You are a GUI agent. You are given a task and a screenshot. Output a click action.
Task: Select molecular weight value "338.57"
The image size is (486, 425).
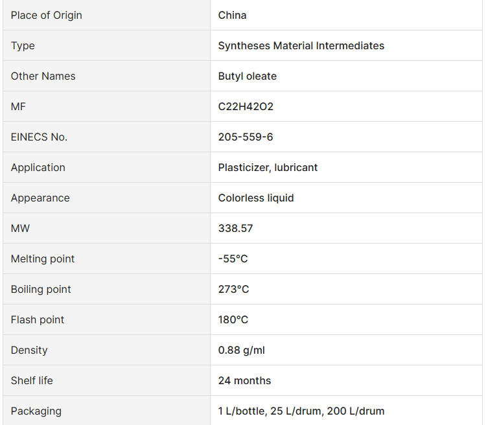coord(235,228)
